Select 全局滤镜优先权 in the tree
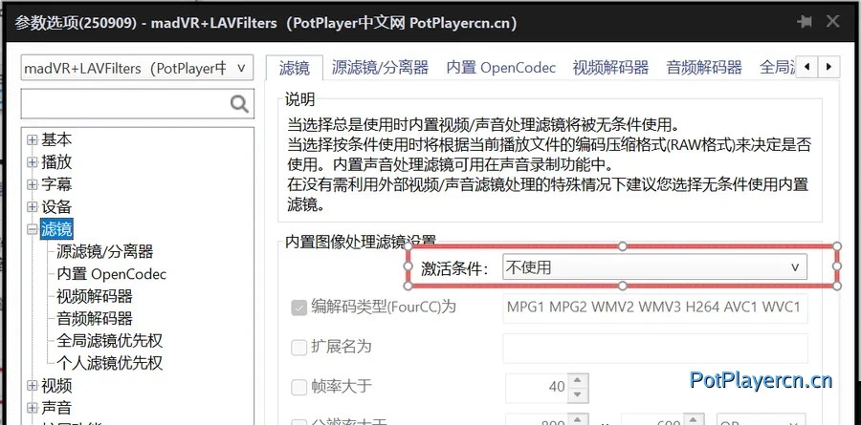Viewport: 861px width, 425px height. pos(110,341)
